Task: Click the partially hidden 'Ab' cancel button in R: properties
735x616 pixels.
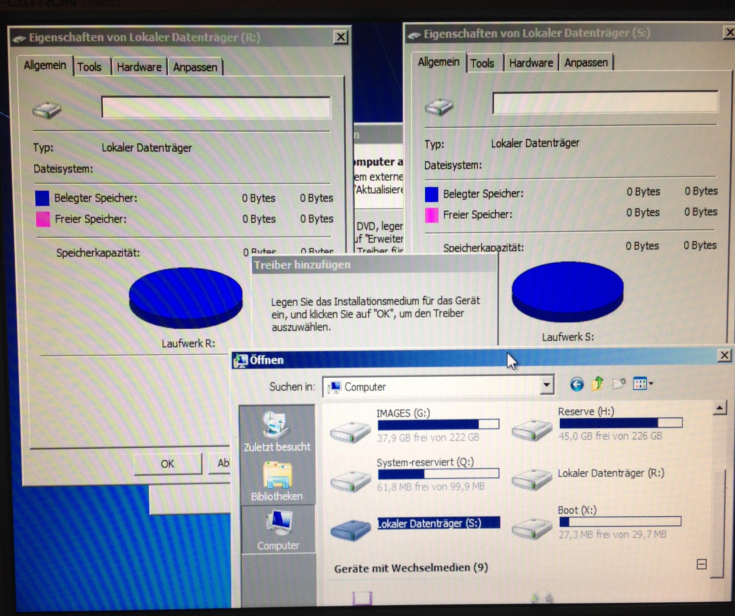Action: 220,463
